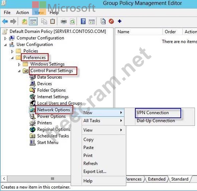
Task: Click the Paste clipboard toolbar icon
Action: click(52, 21)
